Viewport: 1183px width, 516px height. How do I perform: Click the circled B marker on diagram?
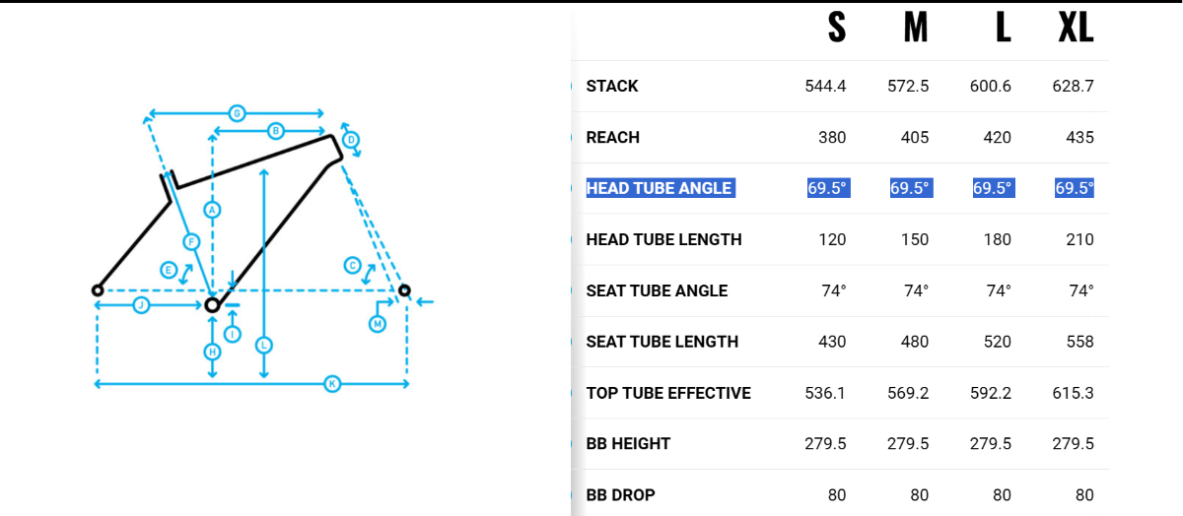click(276, 131)
